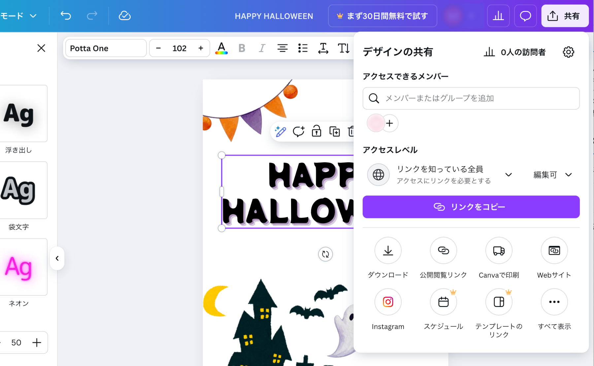The width and height of the screenshot is (594, 366).
Task: Open the edit permission dropdown
Action: (553, 175)
